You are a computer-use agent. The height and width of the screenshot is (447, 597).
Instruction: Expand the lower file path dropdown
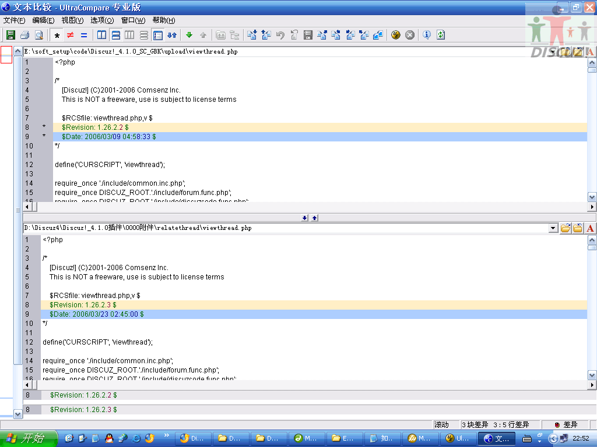pos(553,228)
